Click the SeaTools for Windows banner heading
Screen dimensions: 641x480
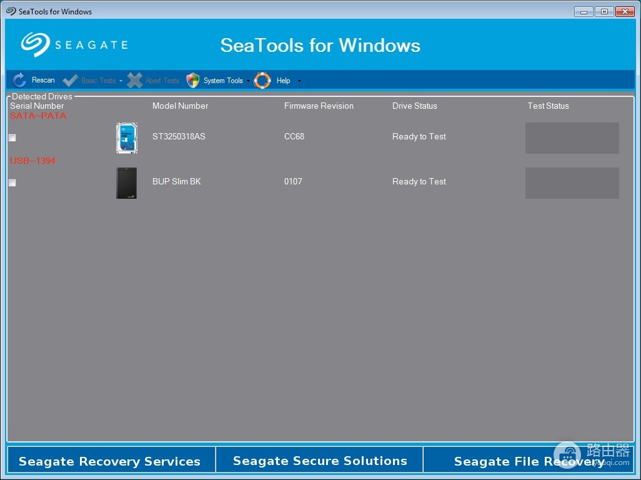(x=320, y=45)
